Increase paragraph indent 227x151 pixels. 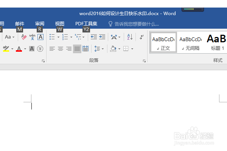tap(102, 37)
